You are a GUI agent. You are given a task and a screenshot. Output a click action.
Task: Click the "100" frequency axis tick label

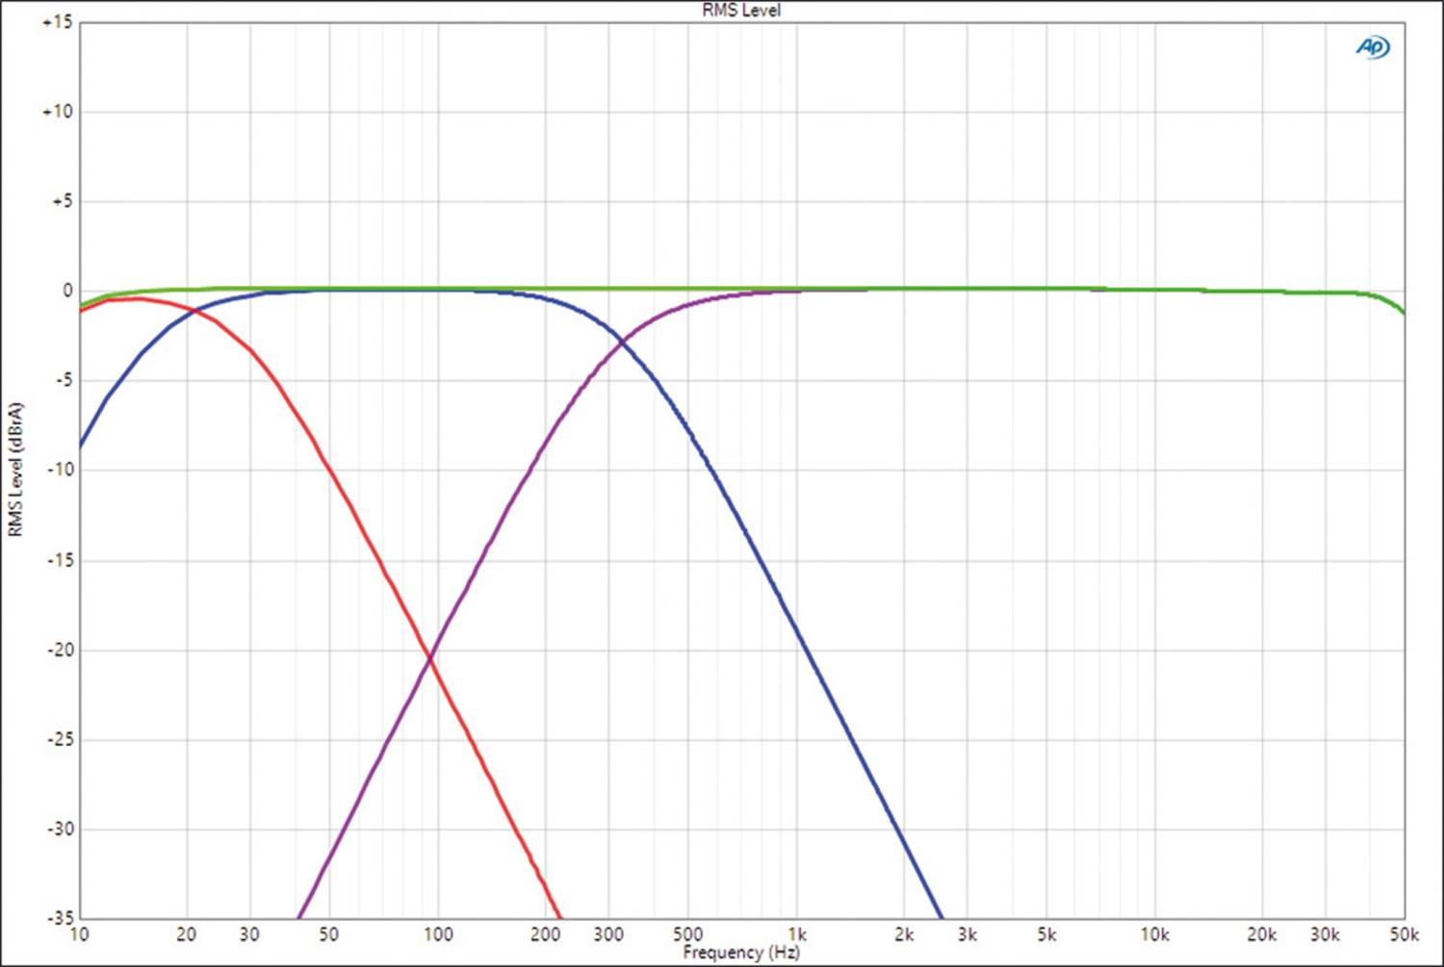(x=438, y=934)
